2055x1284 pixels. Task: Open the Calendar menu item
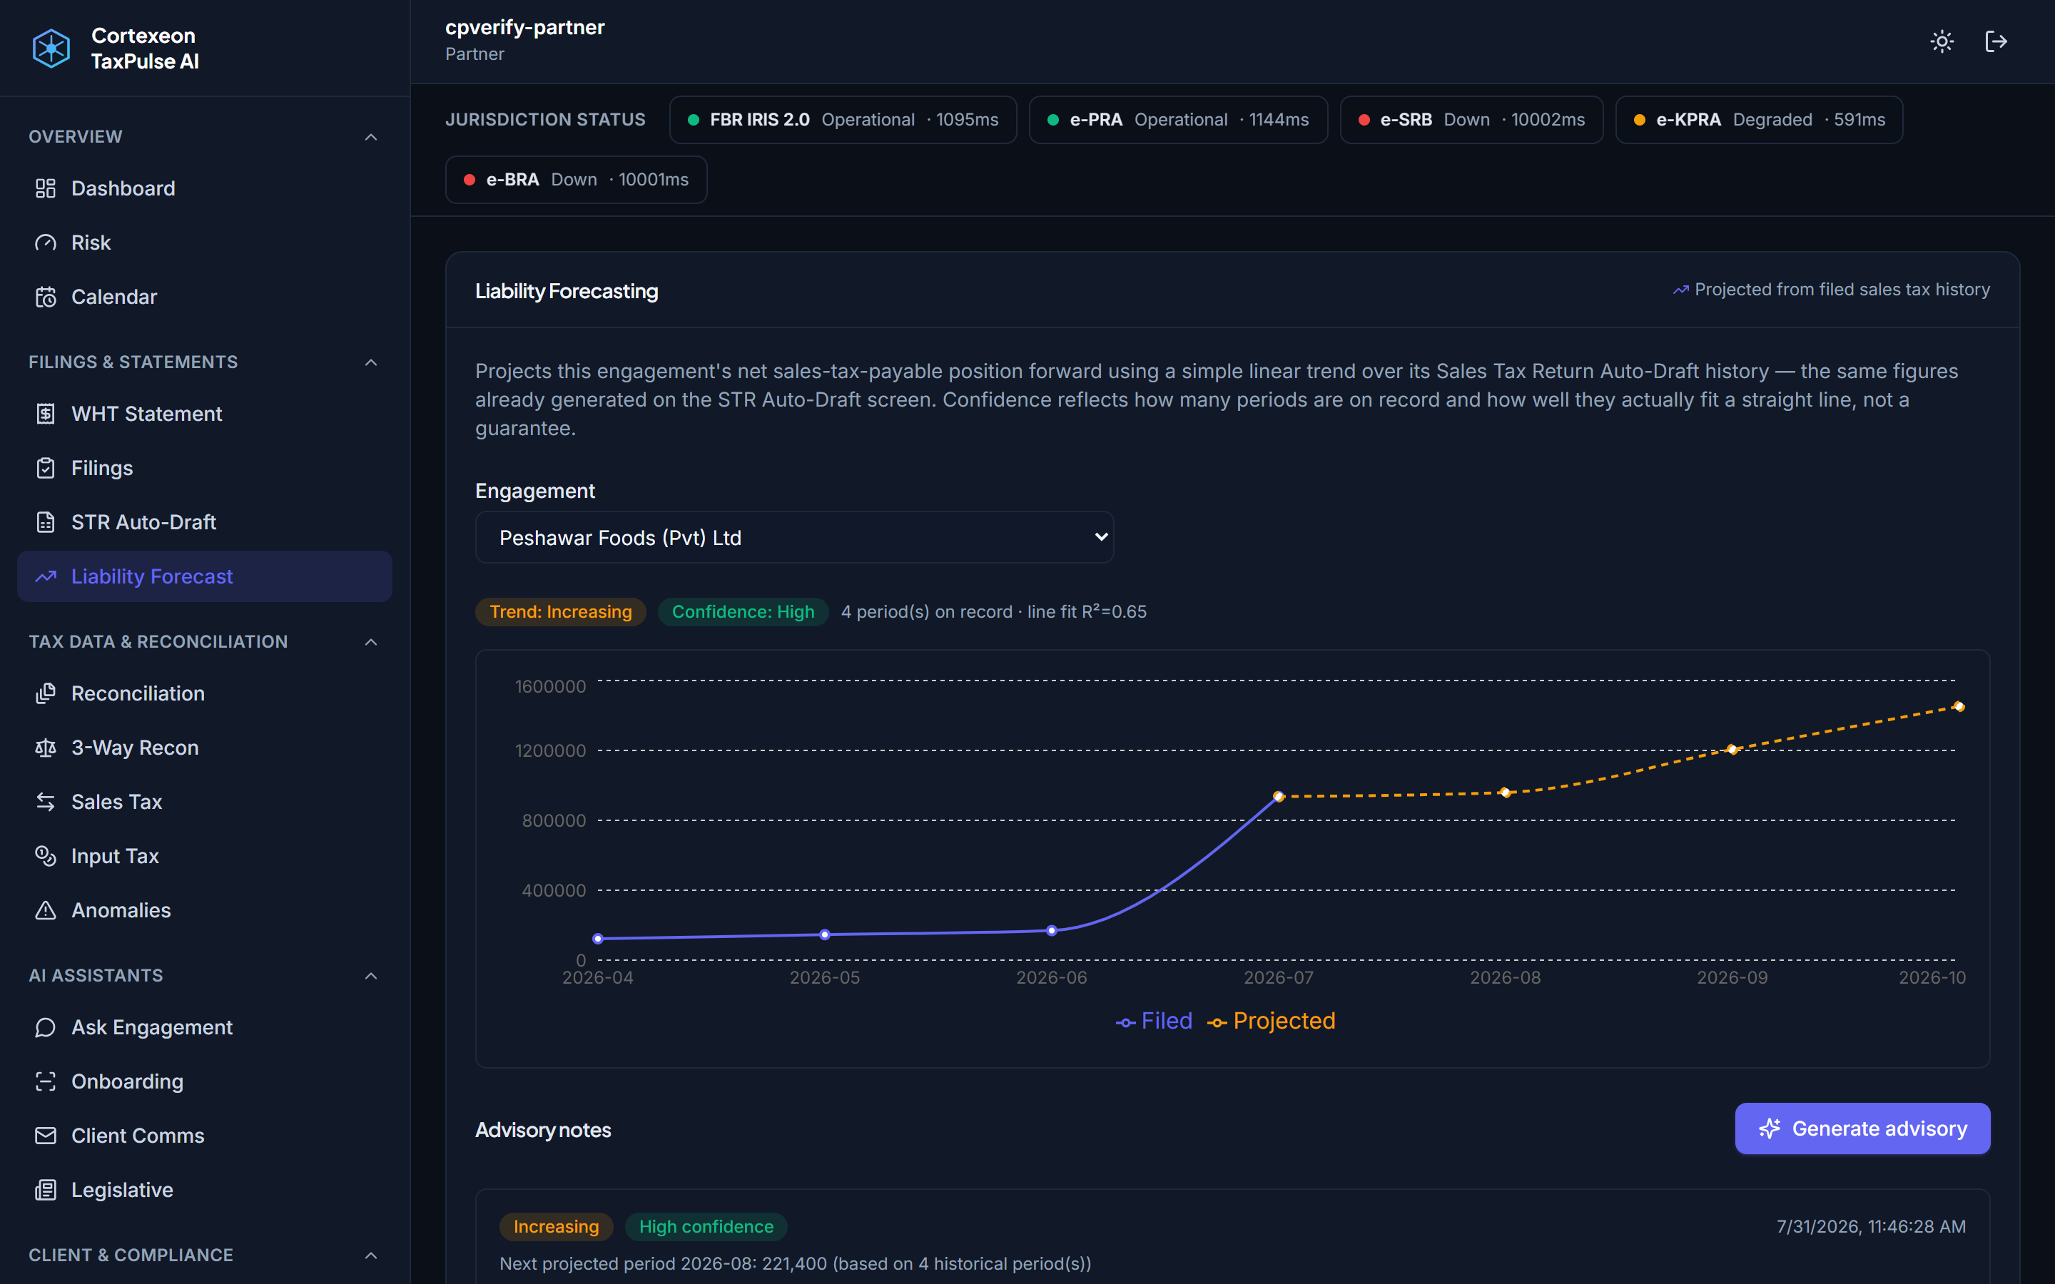pos(205,297)
